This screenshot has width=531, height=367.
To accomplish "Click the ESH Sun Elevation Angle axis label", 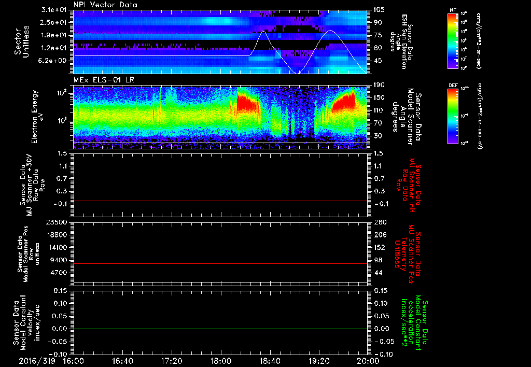I will click(x=402, y=41).
